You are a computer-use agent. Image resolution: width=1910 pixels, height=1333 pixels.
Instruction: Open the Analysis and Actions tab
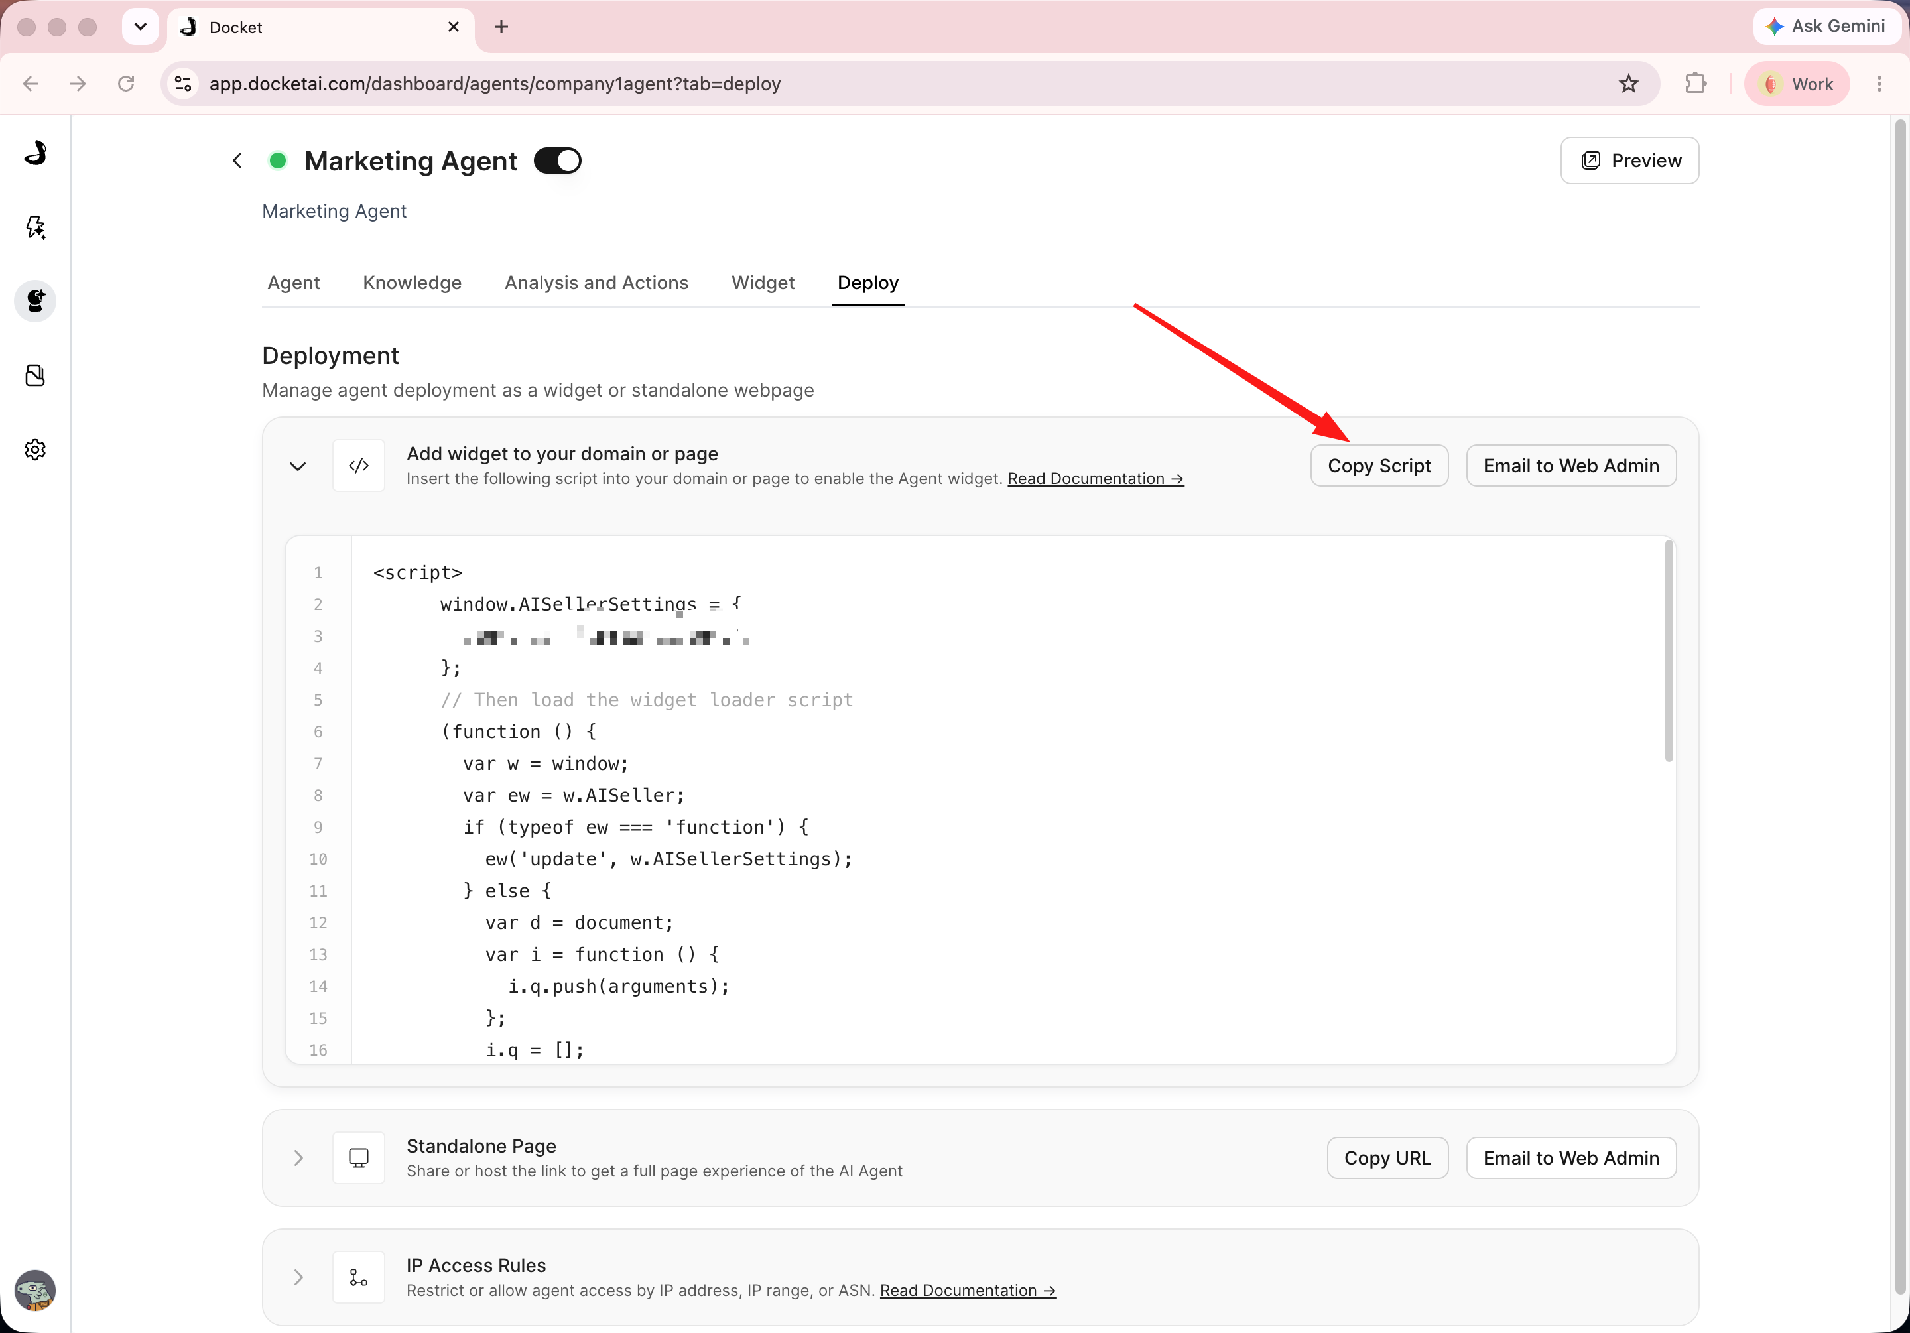pyautogui.click(x=596, y=283)
